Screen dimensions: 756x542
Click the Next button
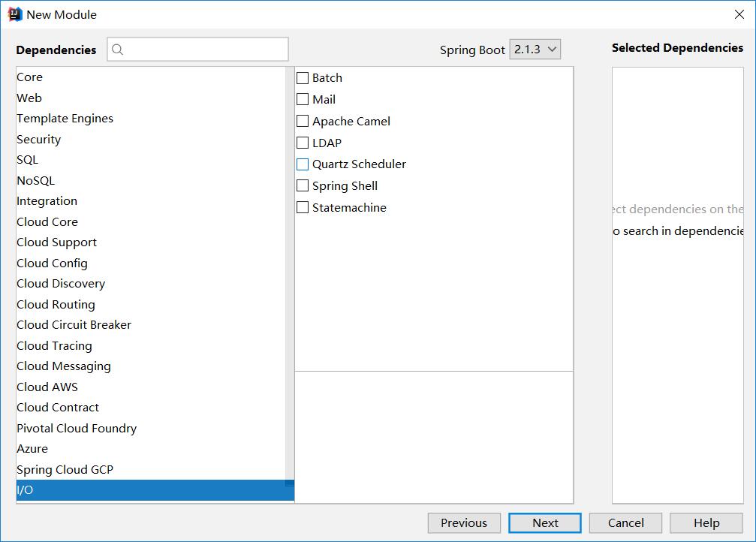pyautogui.click(x=545, y=523)
